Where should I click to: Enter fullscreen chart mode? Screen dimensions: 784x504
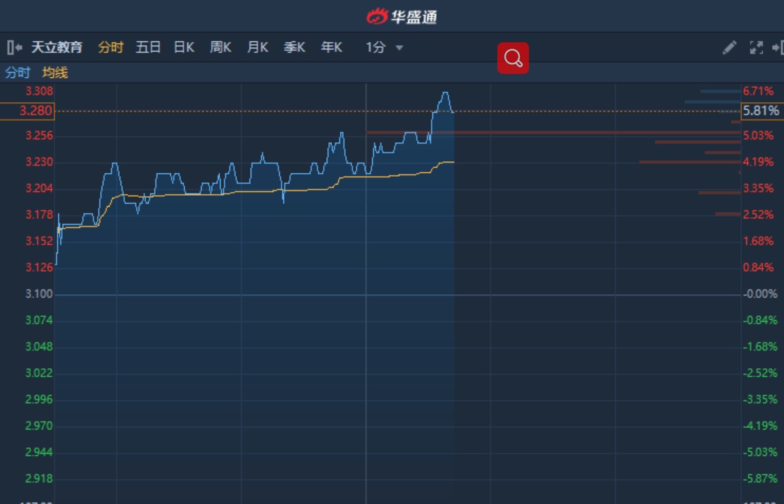point(756,47)
